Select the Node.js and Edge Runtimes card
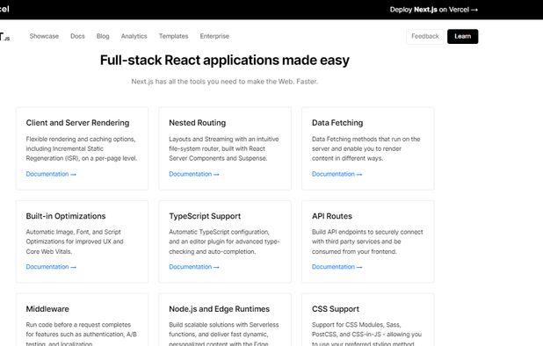Viewport: 543px width, 346px height. 225,320
